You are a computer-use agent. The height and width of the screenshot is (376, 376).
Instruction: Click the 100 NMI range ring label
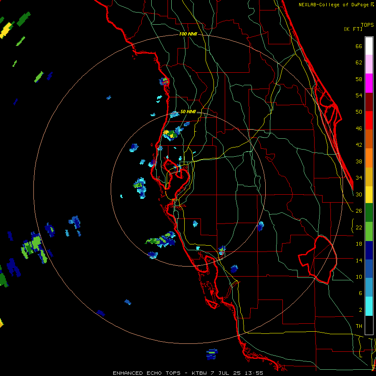point(188,34)
